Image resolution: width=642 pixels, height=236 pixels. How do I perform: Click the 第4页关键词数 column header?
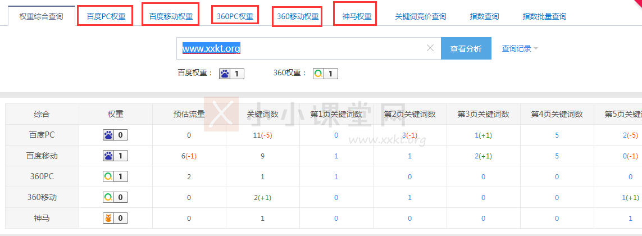click(557, 114)
